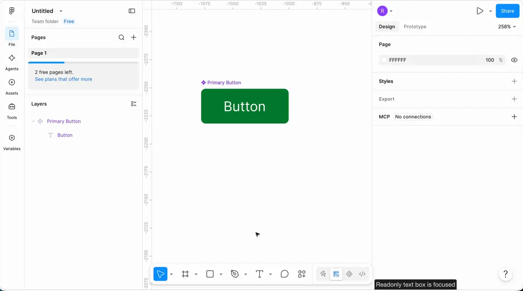Select the green Button on canvas
The image size is (523, 291).
(245, 106)
